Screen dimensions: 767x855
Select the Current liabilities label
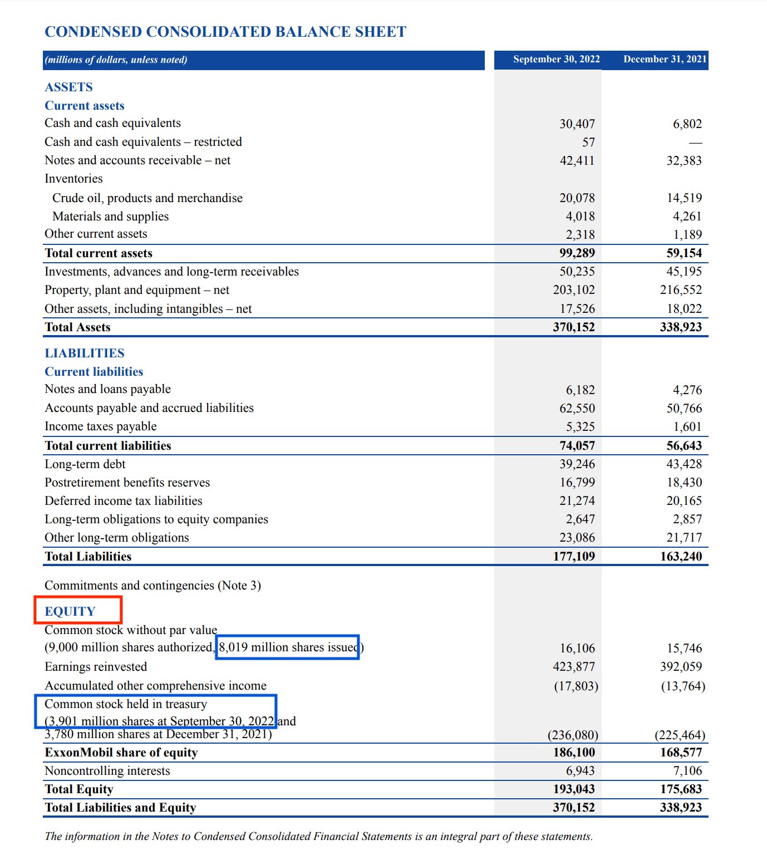pyautogui.click(x=94, y=371)
